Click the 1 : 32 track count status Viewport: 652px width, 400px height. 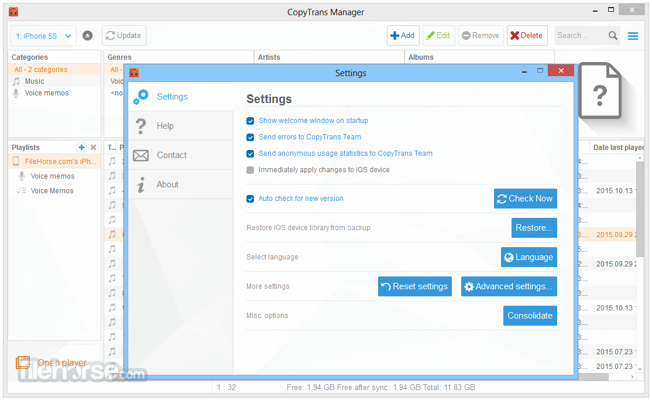click(226, 388)
